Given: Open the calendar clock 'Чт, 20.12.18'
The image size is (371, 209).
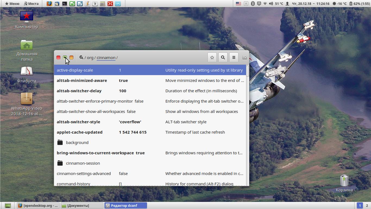Looking at the screenshot, I should 310,4.
